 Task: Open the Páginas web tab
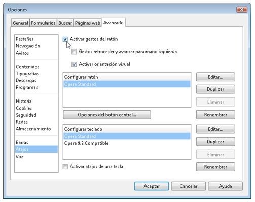coord(88,23)
